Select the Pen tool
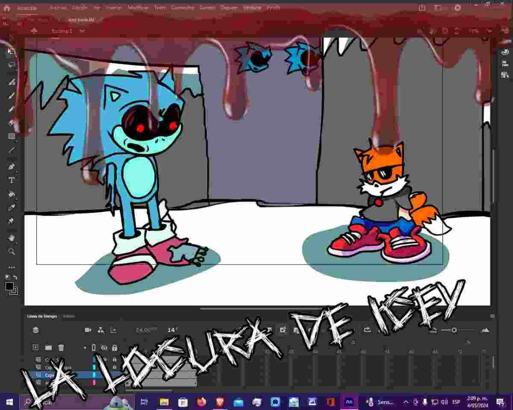513x410 pixels. coord(12,167)
